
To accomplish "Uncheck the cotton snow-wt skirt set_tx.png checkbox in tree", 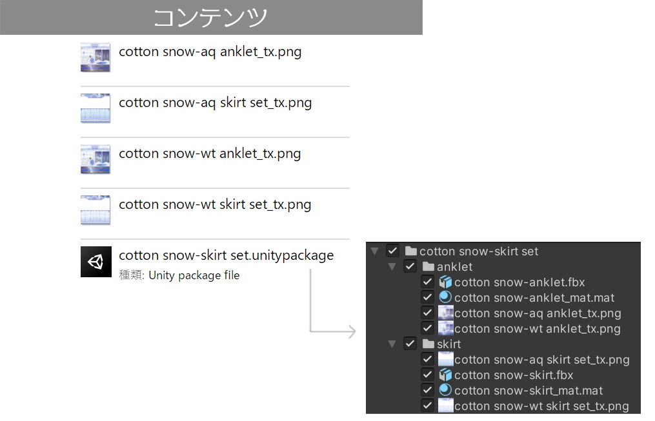I will 427,406.
